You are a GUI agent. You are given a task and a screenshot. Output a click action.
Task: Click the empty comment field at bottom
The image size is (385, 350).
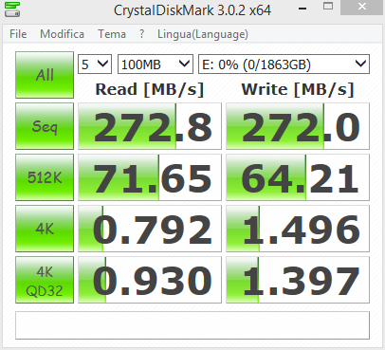pos(192,325)
